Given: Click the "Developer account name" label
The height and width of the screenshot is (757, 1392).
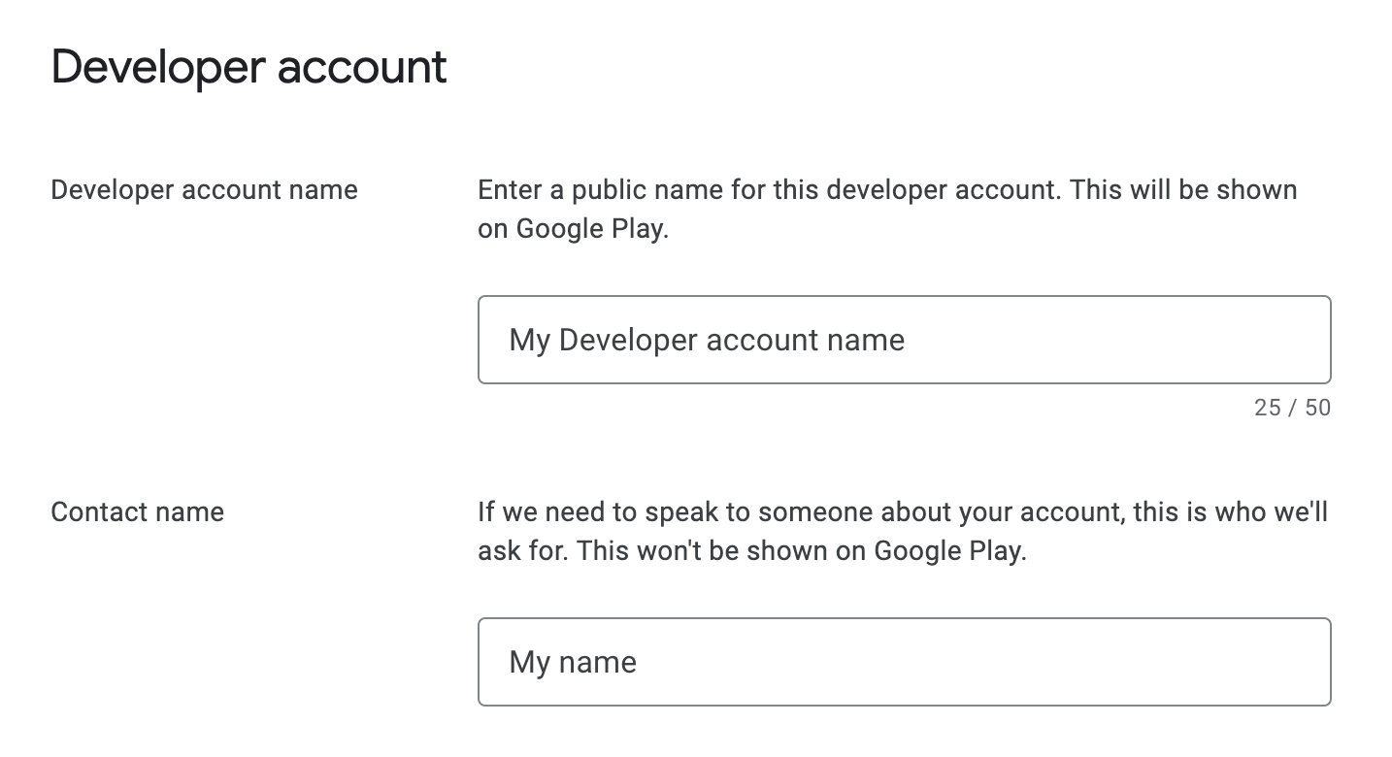Looking at the screenshot, I should [204, 190].
